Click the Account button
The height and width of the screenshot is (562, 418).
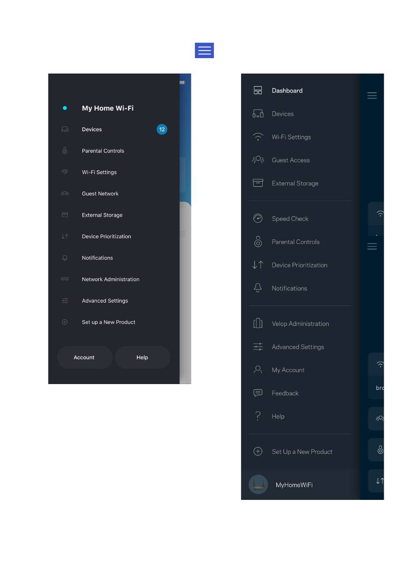coord(84,357)
